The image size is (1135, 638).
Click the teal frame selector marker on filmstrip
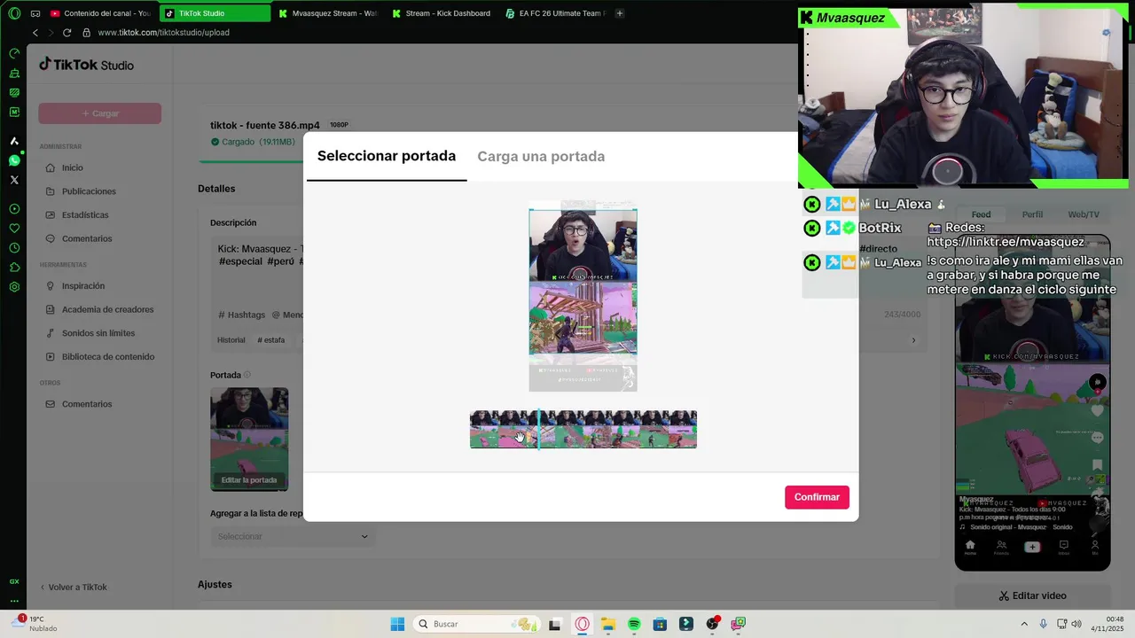pyautogui.click(x=538, y=429)
